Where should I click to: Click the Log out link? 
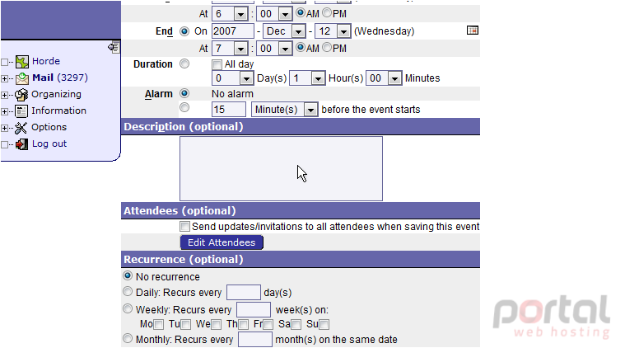49,143
